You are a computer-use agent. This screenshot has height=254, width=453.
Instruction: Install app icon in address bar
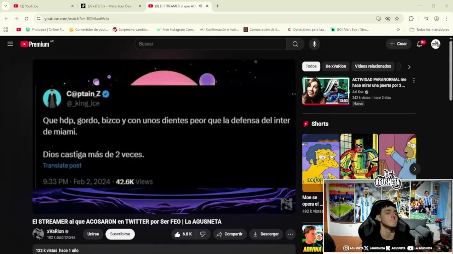[379, 19]
